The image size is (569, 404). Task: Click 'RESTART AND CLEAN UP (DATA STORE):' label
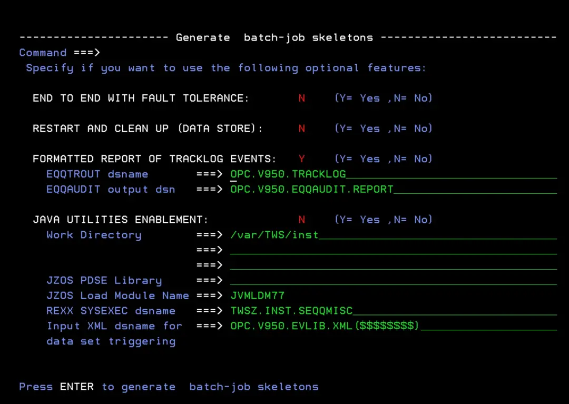pos(148,129)
